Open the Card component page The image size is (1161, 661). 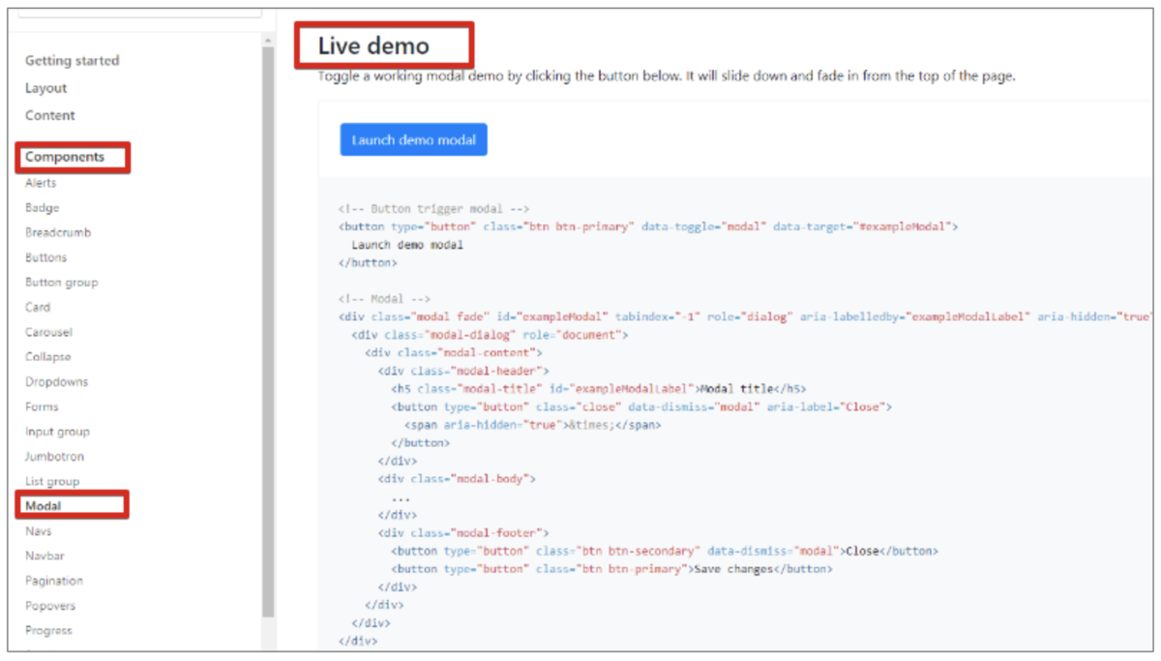pos(38,307)
